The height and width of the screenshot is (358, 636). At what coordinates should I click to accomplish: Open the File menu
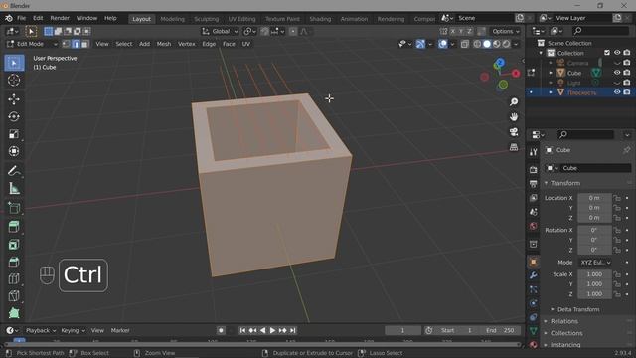[22, 18]
